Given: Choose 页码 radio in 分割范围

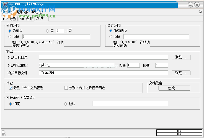Looking at the screenshot, I should click(10, 37).
